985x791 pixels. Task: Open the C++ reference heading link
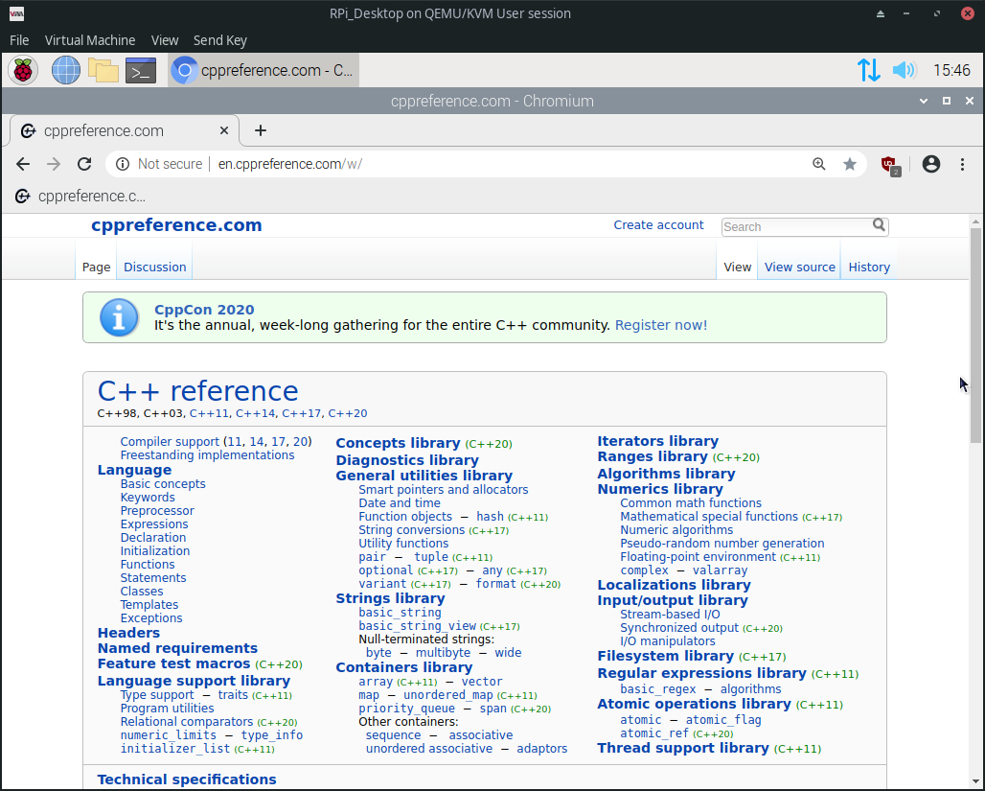pyautogui.click(x=198, y=391)
